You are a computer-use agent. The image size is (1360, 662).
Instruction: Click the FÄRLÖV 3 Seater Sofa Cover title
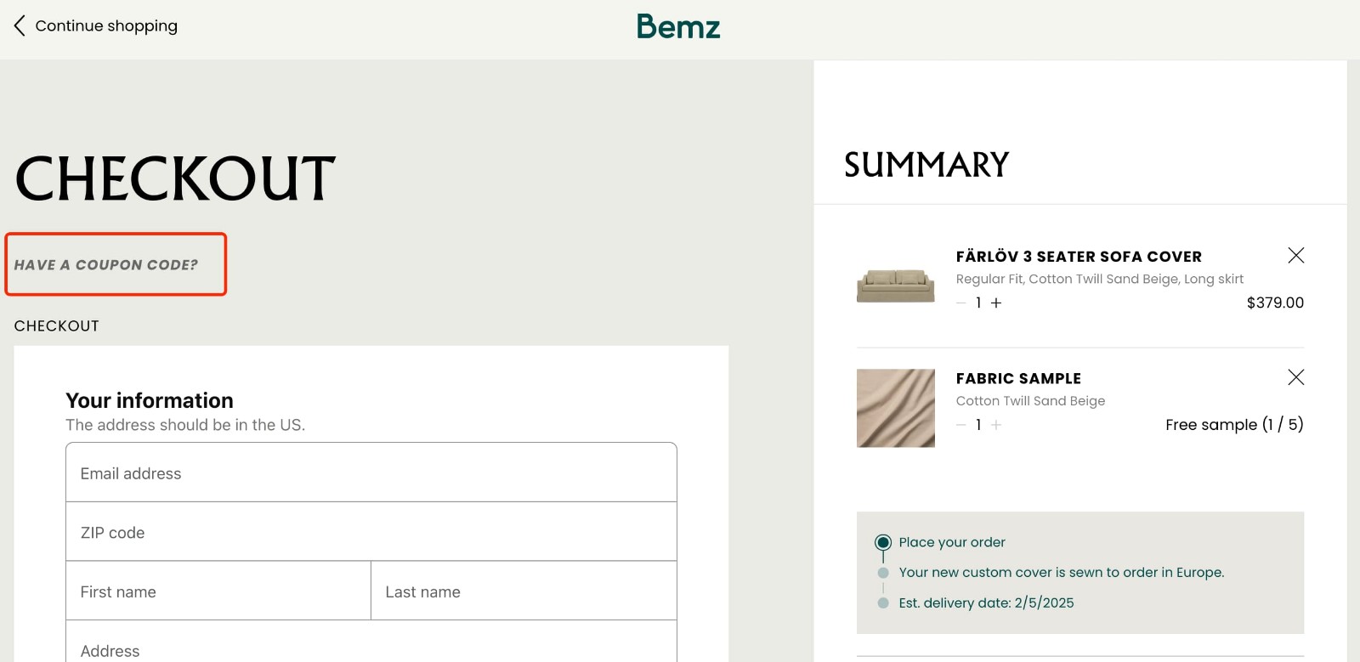(1079, 256)
